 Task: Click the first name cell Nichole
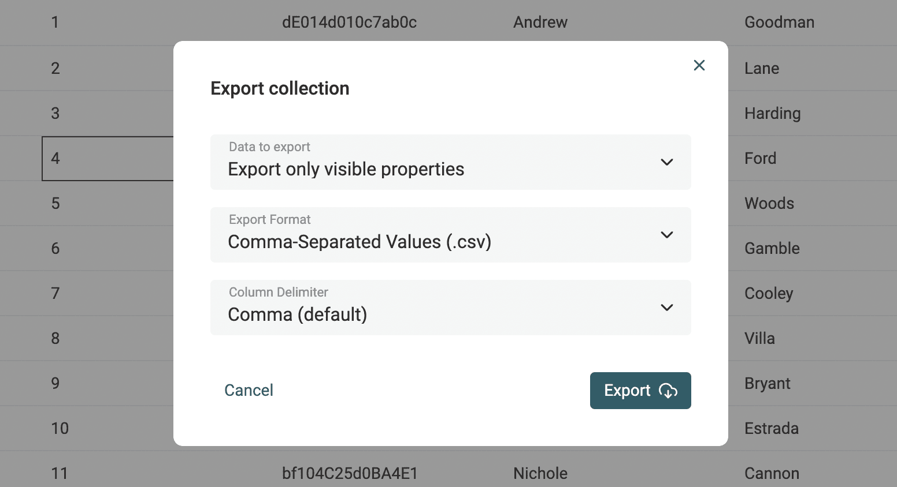pos(540,473)
